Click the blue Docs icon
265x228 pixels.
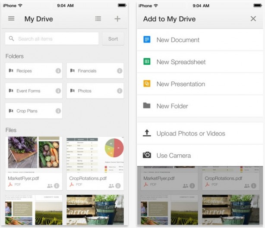pyautogui.click(x=147, y=39)
